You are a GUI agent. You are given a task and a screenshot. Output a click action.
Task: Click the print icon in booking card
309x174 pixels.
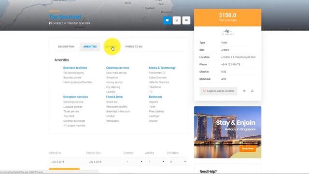(x=252, y=91)
